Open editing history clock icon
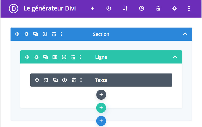 [142, 8]
